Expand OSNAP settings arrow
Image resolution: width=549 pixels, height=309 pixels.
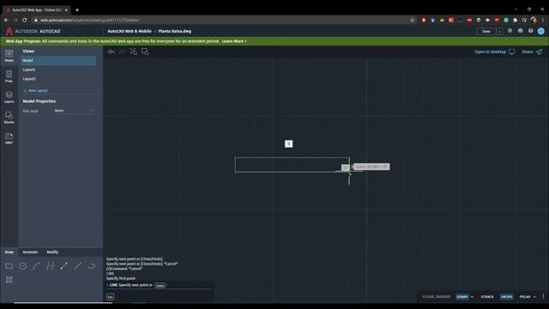tap(472, 297)
